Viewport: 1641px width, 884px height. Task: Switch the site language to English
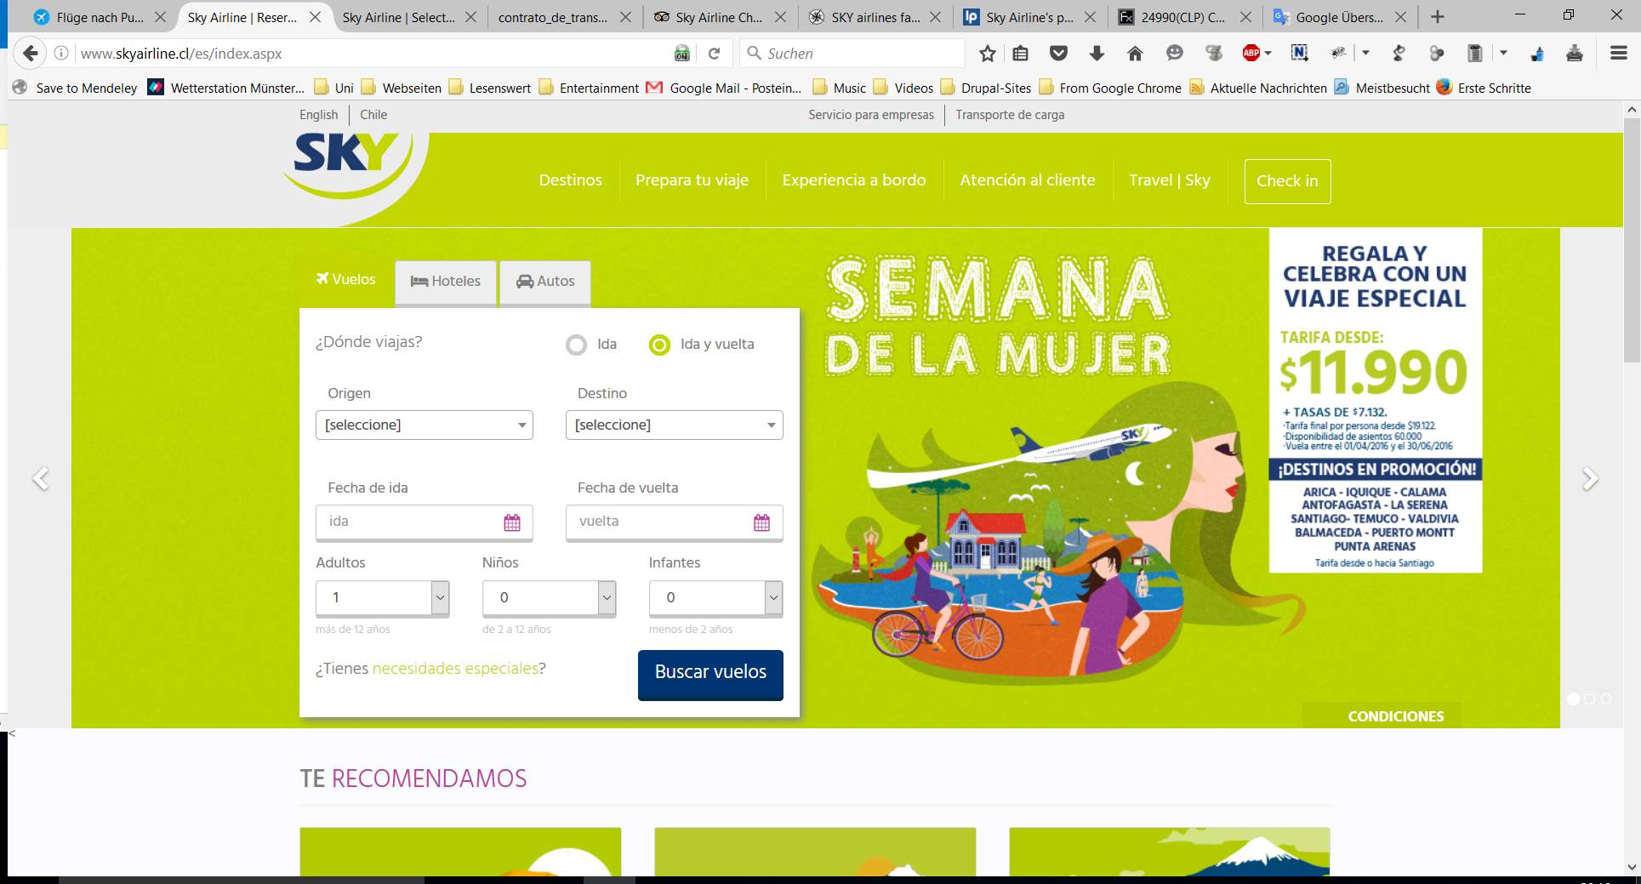[319, 115]
